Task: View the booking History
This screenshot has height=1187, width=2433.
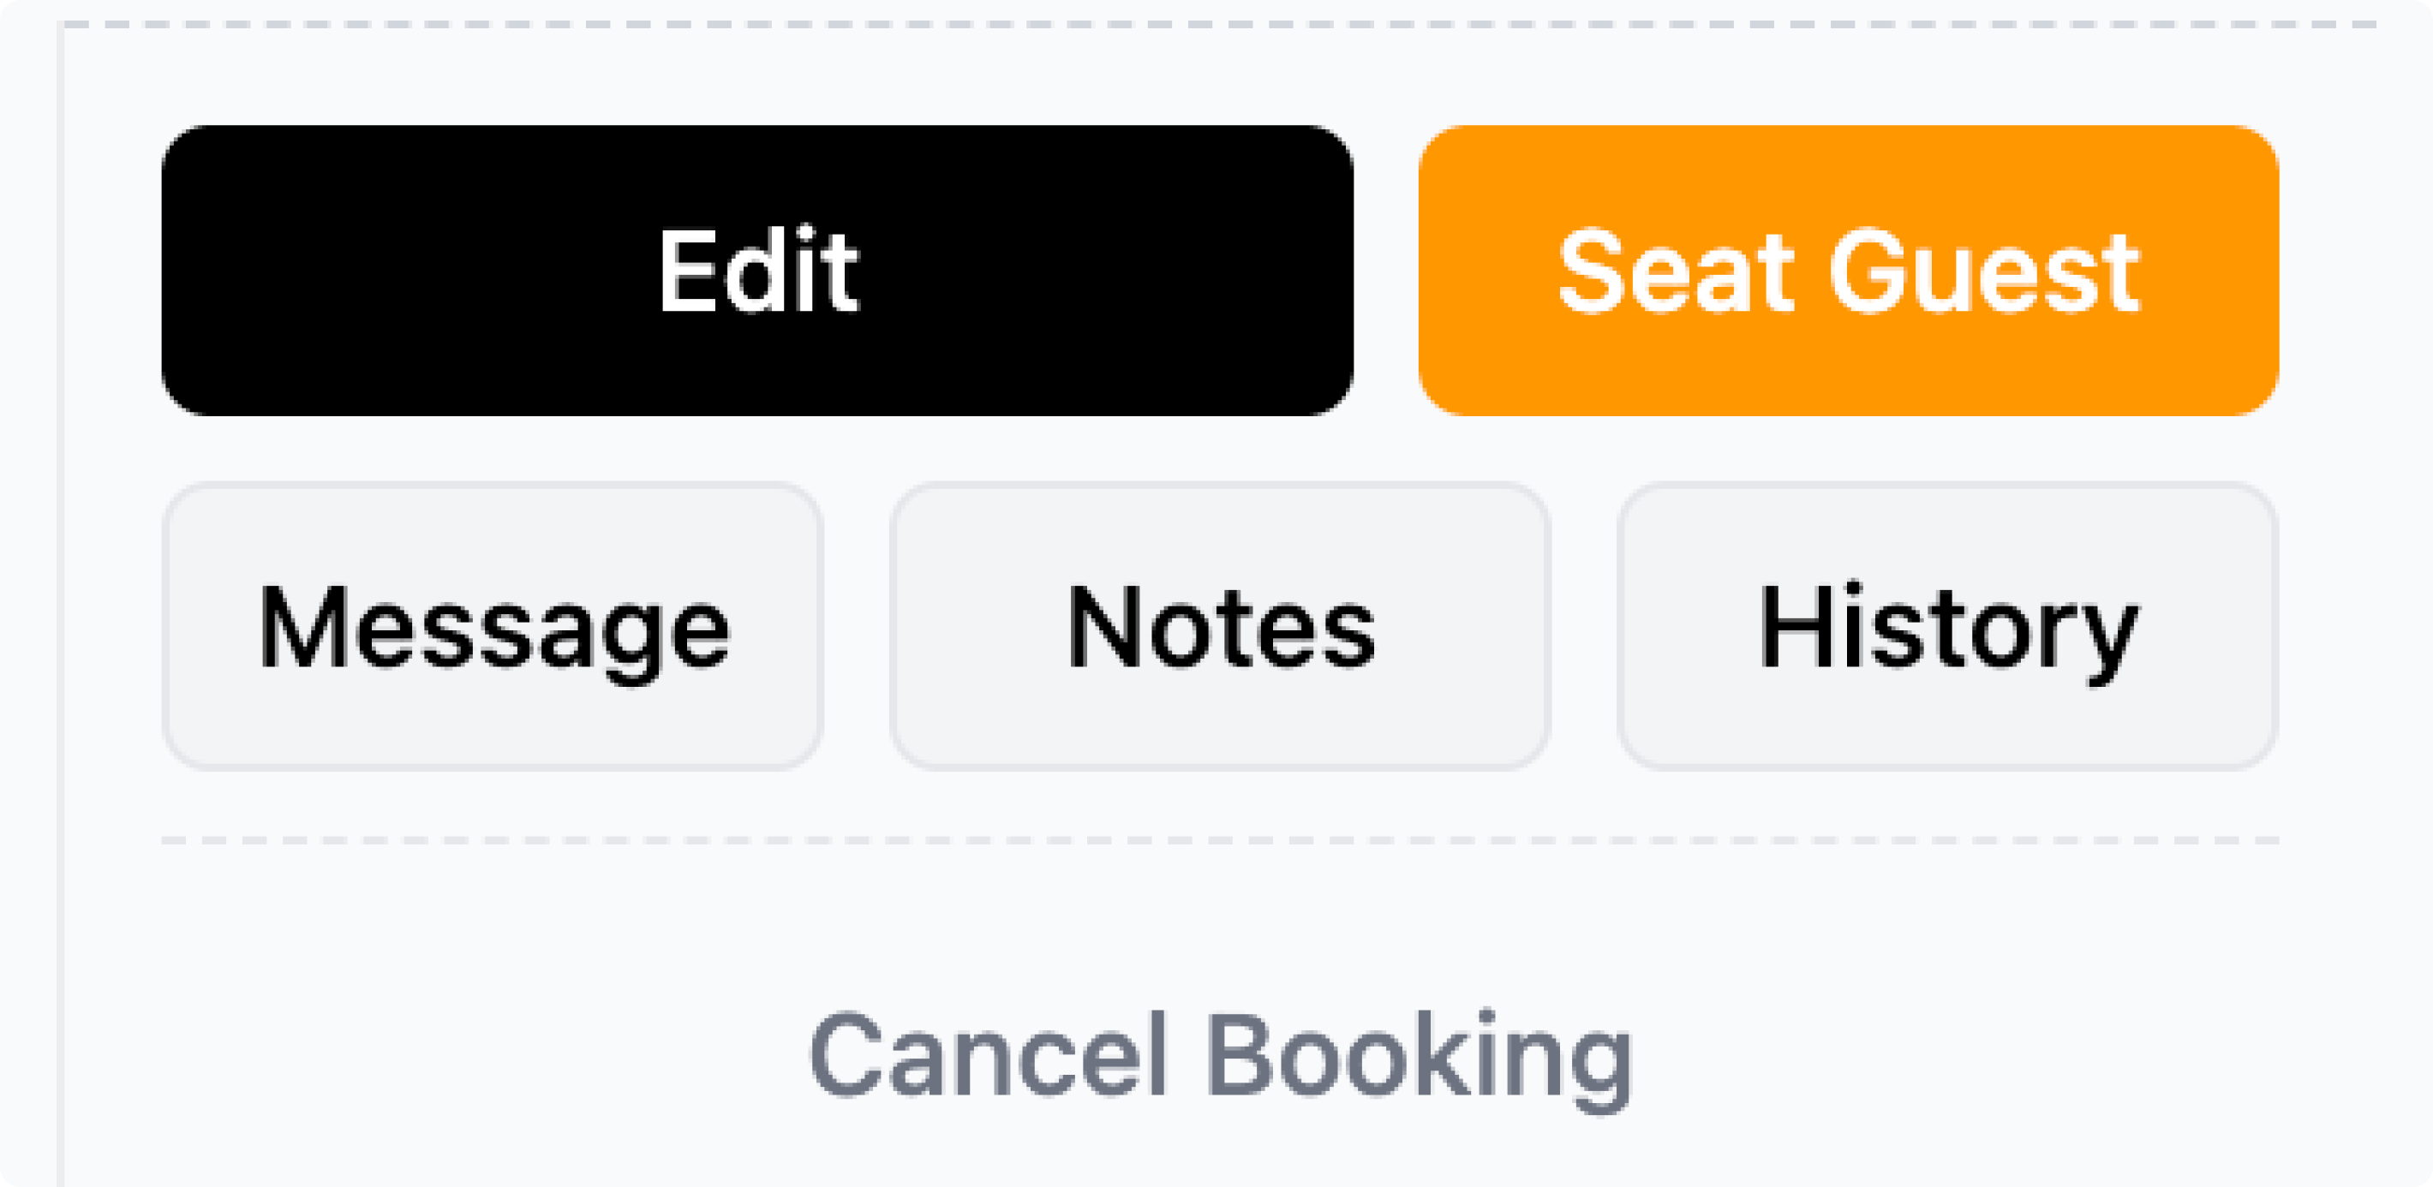Action: [x=1946, y=627]
